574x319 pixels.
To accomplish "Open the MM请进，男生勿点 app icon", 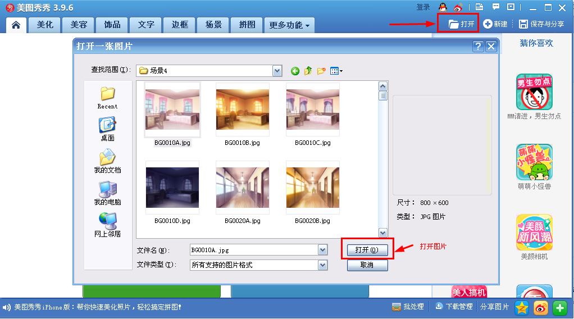I will (x=534, y=92).
